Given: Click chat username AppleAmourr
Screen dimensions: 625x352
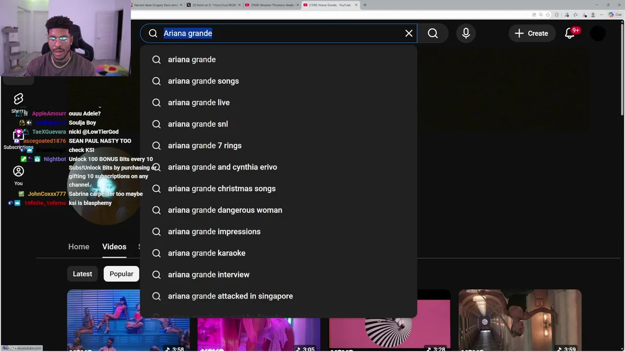Looking at the screenshot, I should (49, 113).
